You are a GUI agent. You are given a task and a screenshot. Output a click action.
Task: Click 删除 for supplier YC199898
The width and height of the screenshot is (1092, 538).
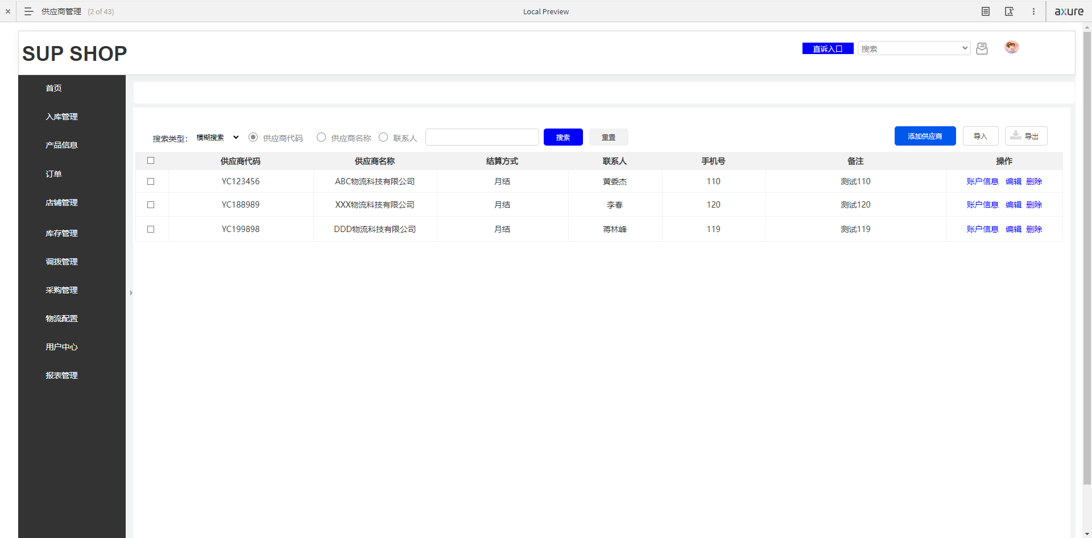pos(1034,229)
